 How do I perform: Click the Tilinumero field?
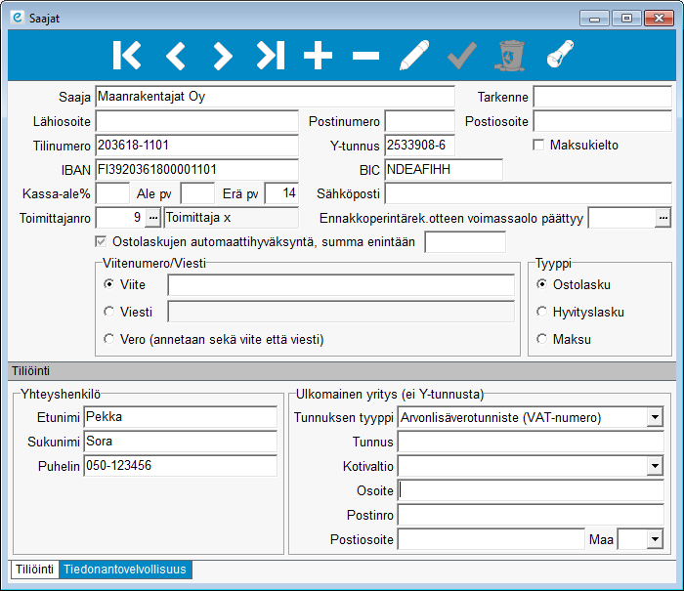click(x=196, y=146)
